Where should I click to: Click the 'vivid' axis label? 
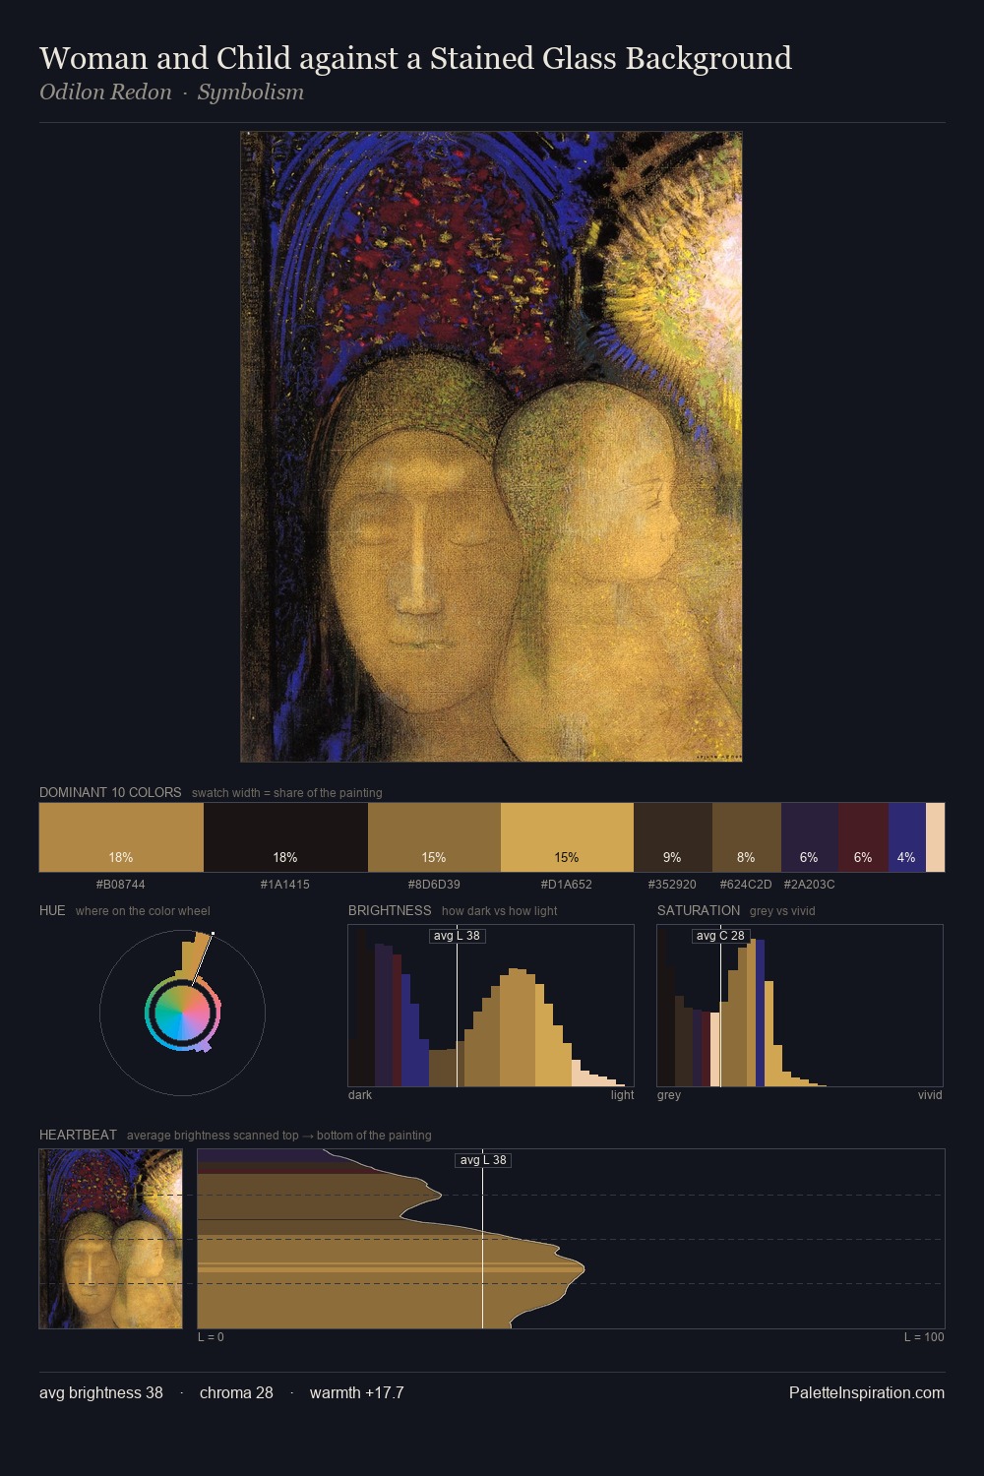point(930,1095)
